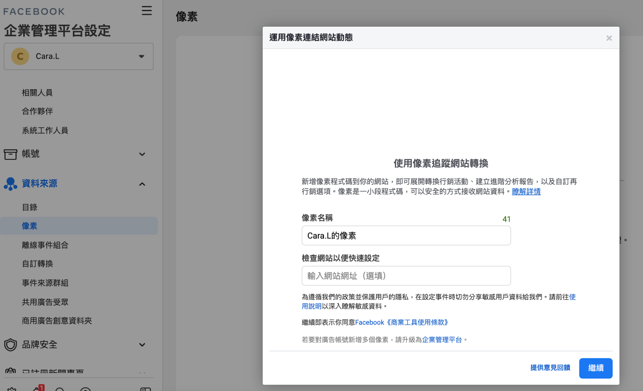Open 事件來源群組 in the sidebar
Screen dimensions: 643x391
tap(45, 283)
